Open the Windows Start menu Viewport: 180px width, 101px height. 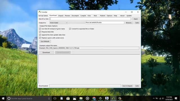pyautogui.click(x=3, y=98)
